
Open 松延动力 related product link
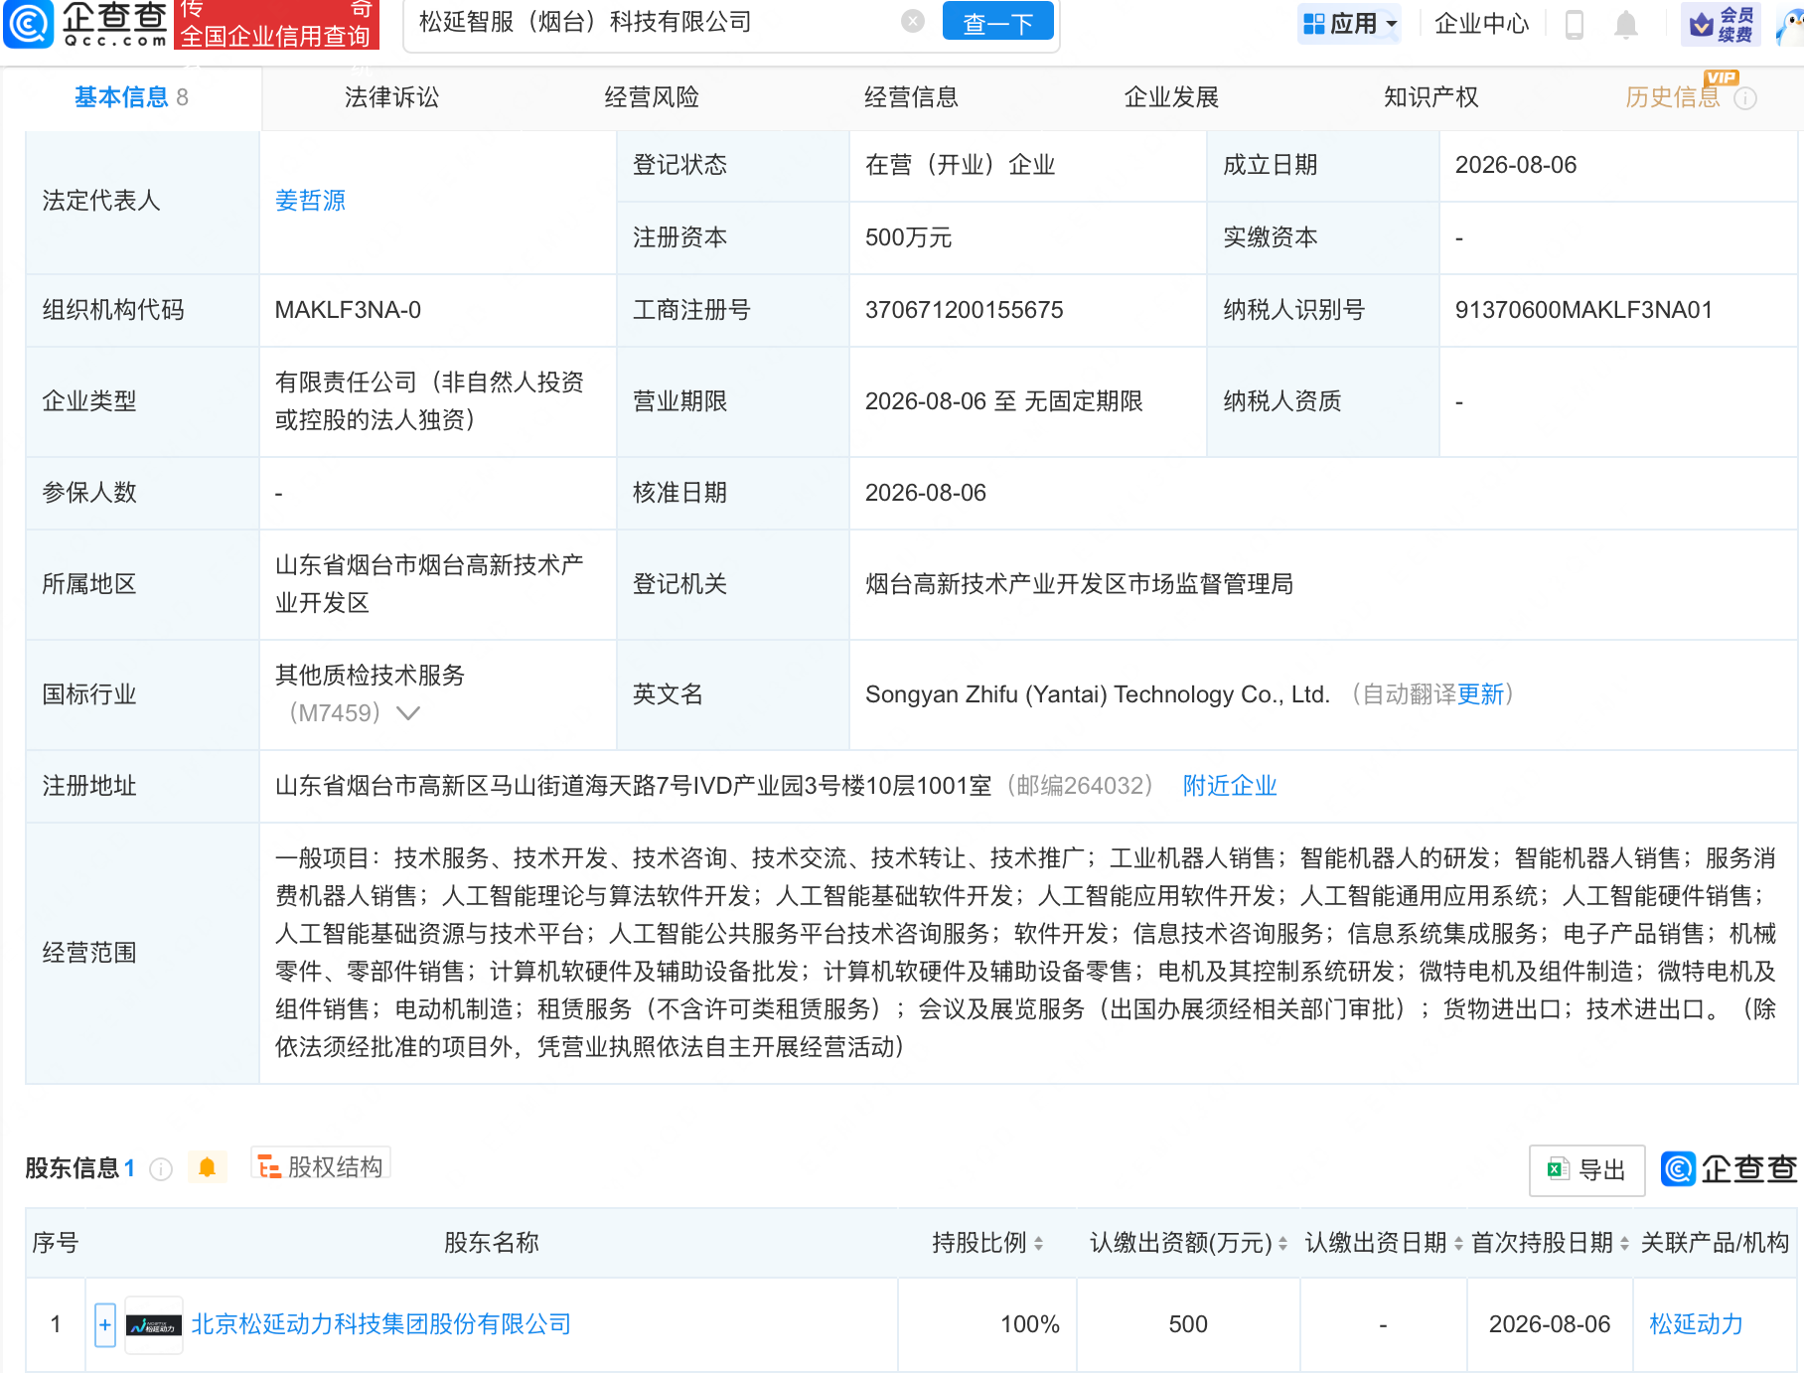(x=1696, y=1324)
